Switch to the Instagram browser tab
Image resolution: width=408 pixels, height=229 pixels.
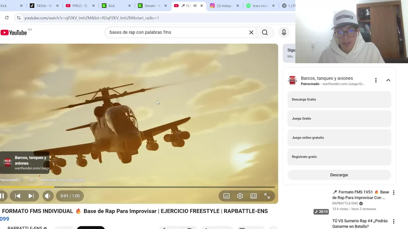(224, 6)
